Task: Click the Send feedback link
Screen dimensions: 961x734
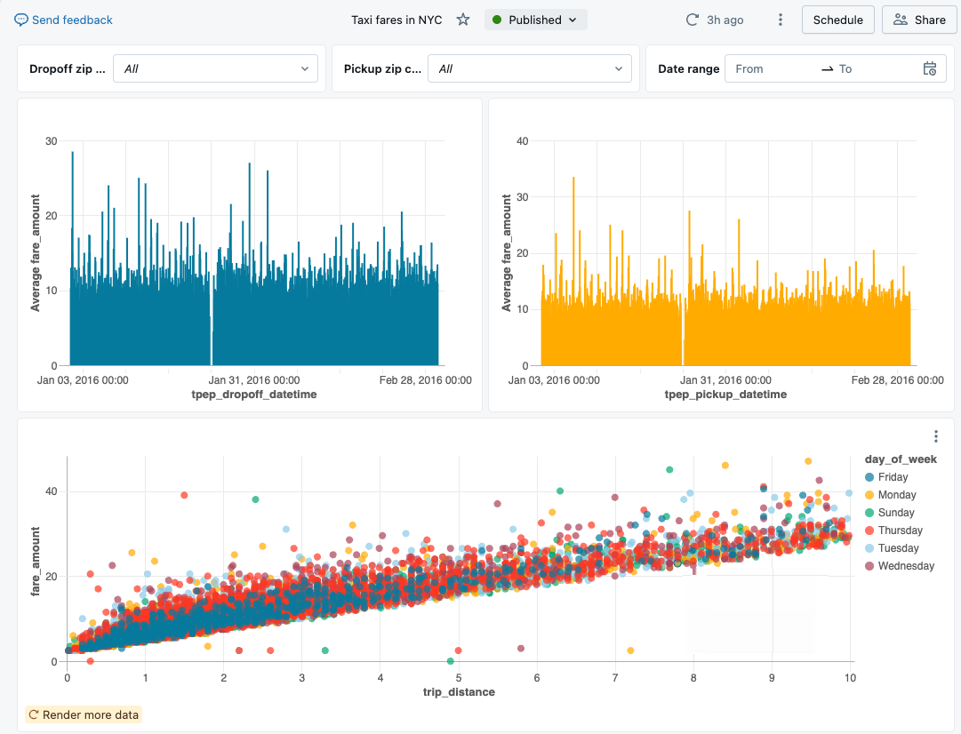Action: click(x=69, y=20)
